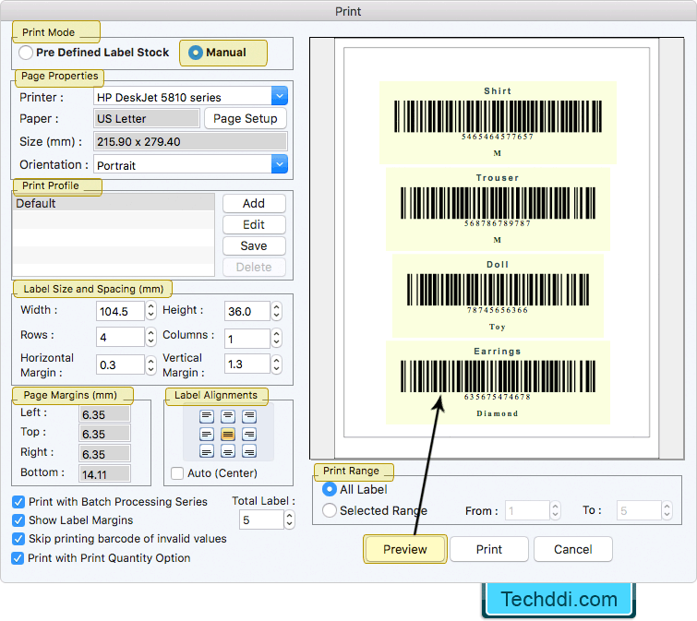The width and height of the screenshot is (697, 621).
Task: Select bottom-right label alignment icon
Action: tap(249, 451)
